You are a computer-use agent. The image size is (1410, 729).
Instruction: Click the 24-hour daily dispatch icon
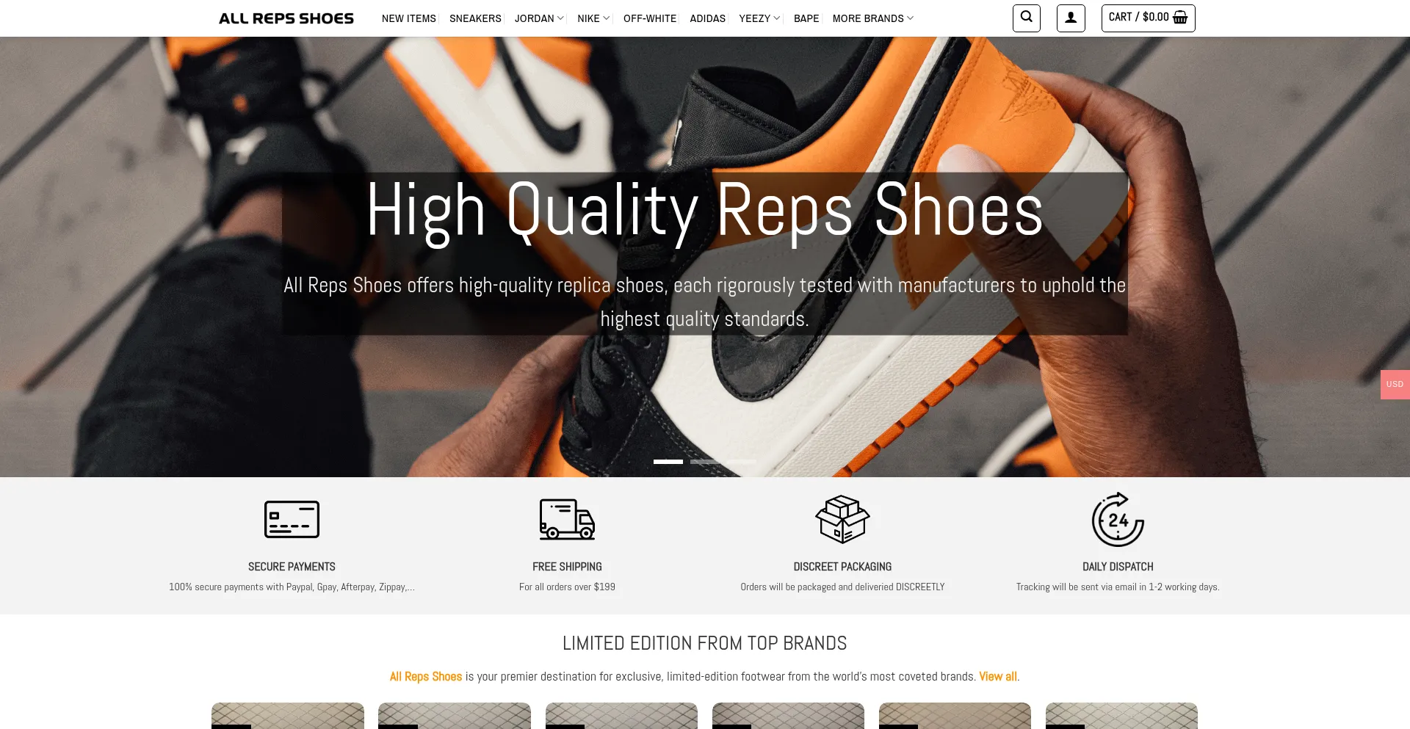(x=1118, y=520)
